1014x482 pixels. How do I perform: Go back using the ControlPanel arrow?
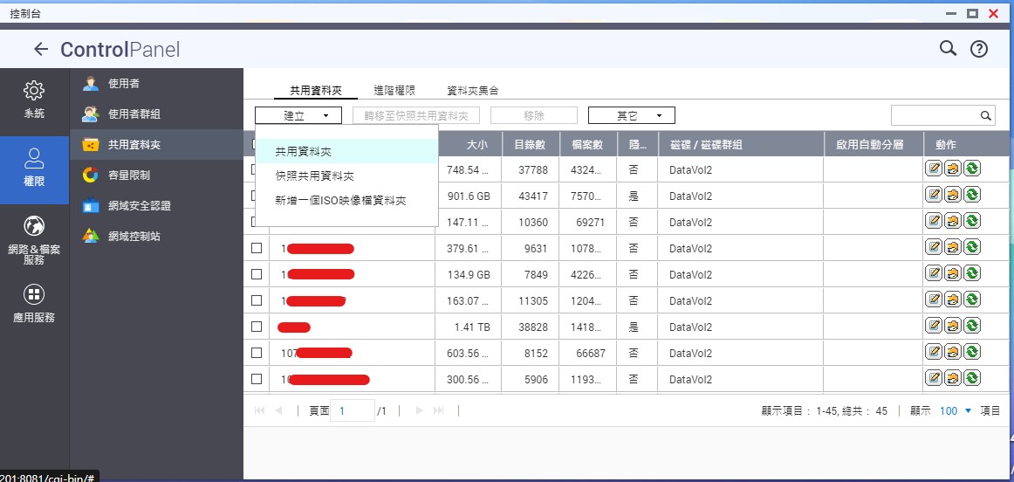pos(40,50)
